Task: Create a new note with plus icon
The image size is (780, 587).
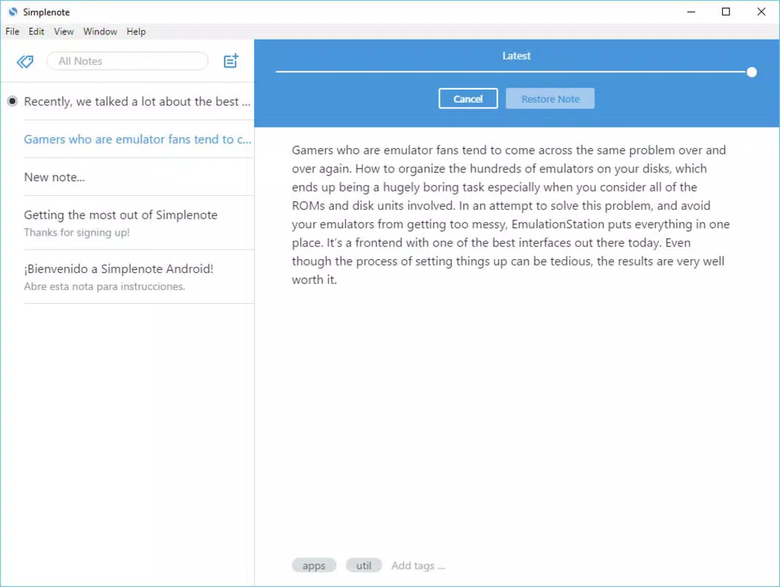Action: click(x=231, y=61)
